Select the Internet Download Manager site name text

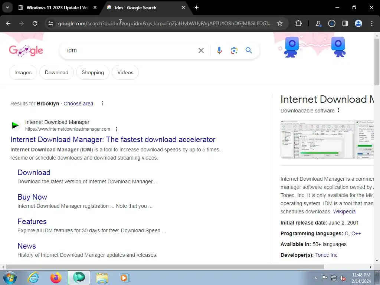pyautogui.click(x=57, y=122)
